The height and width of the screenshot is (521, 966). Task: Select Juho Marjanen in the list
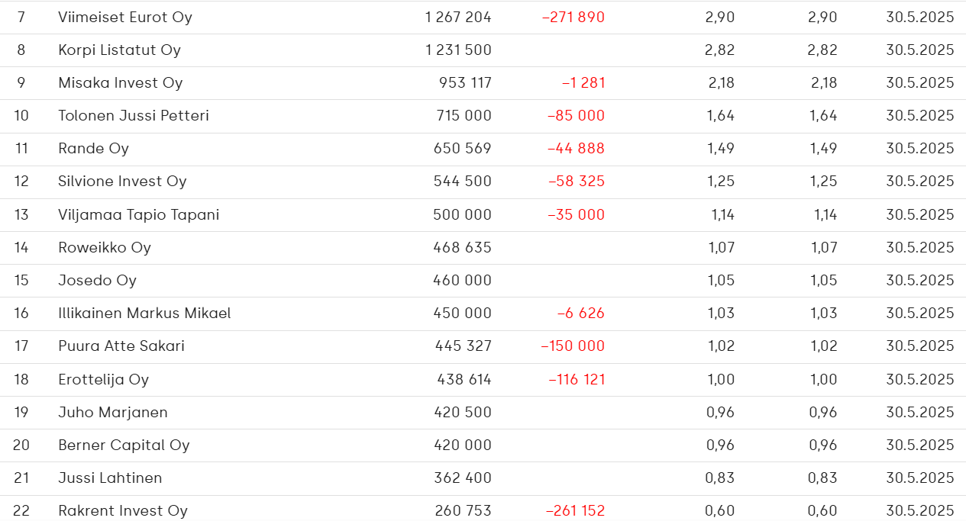[x=113, y=412]
